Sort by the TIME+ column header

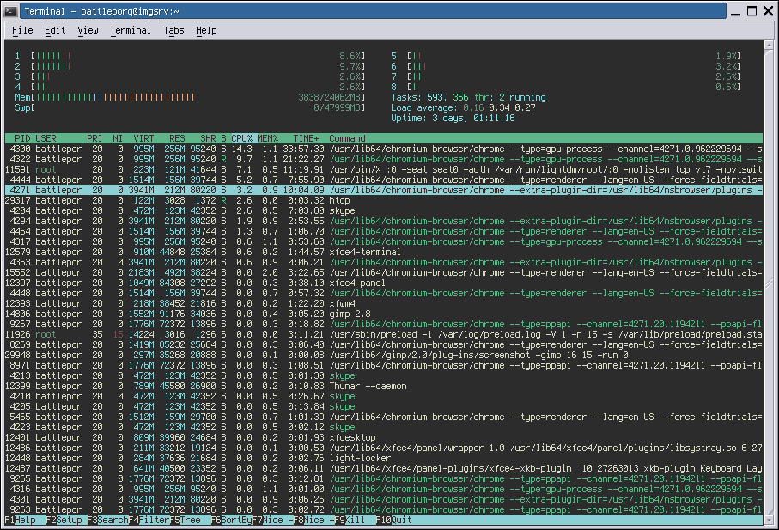pos(306,138)
